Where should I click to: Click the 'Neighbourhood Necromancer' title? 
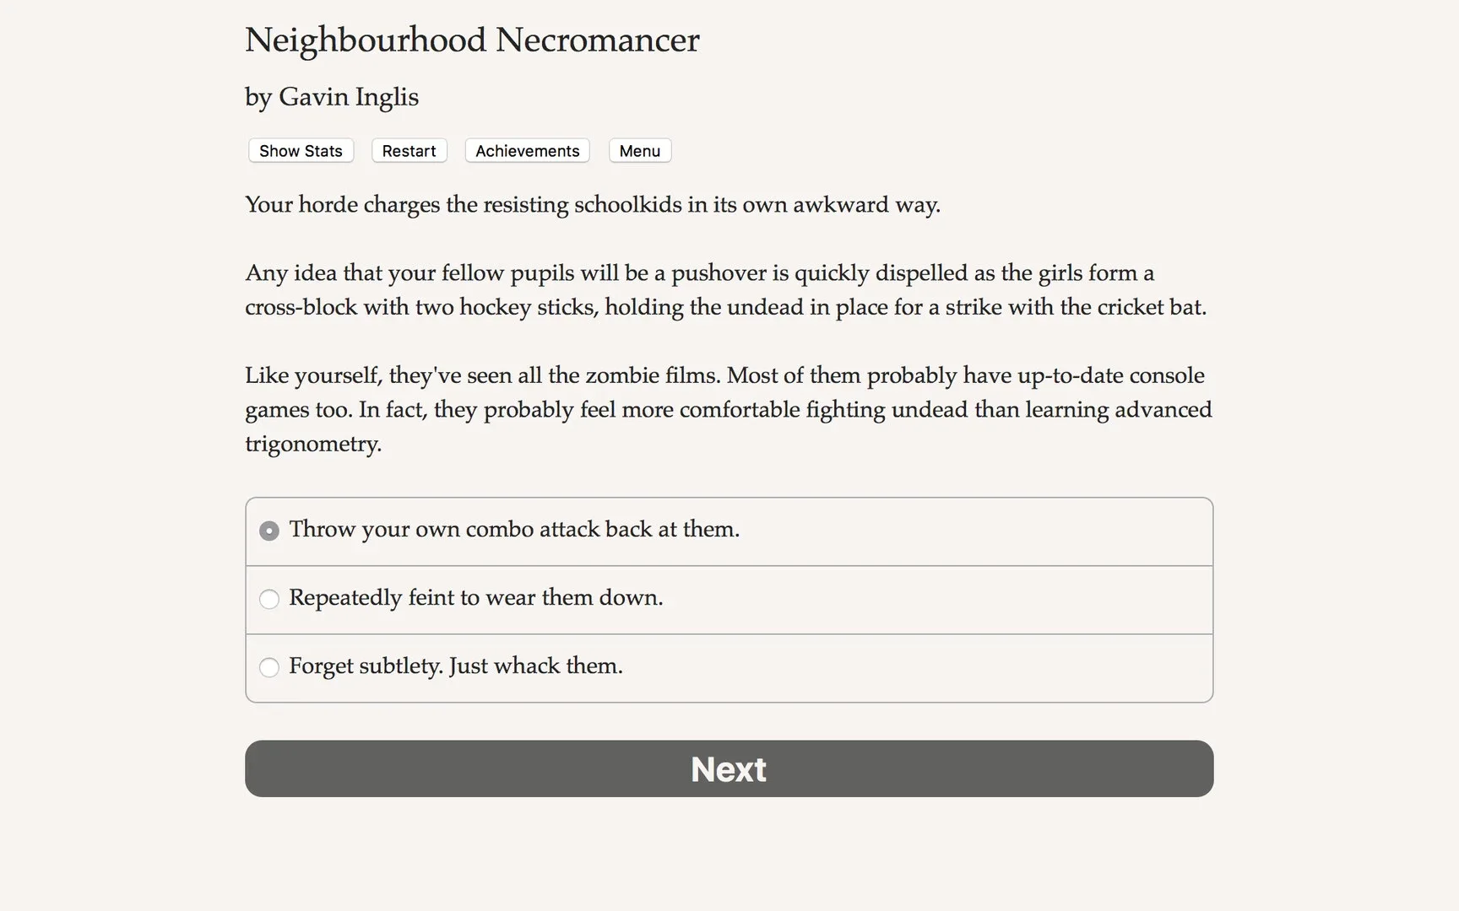click(472, 40)
